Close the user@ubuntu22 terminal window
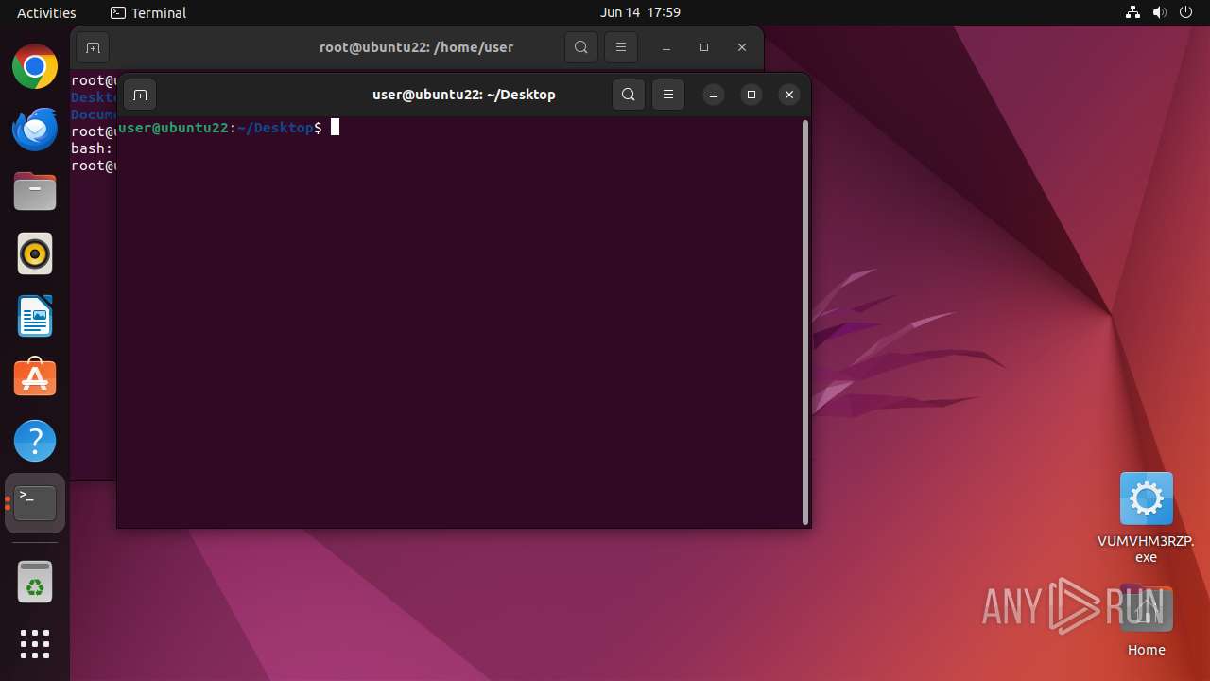 click(x=789, y=95)
